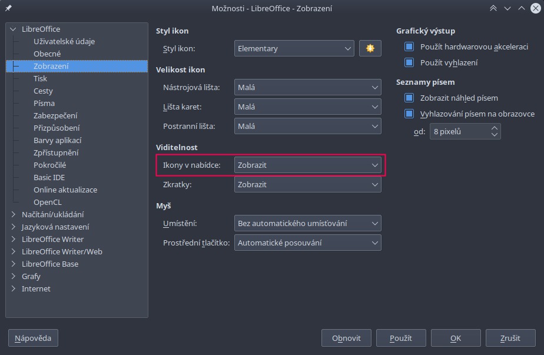Screen dimensions: 544x355
Task: Close the Možnosti dialog window
Action: click(536, 8)
